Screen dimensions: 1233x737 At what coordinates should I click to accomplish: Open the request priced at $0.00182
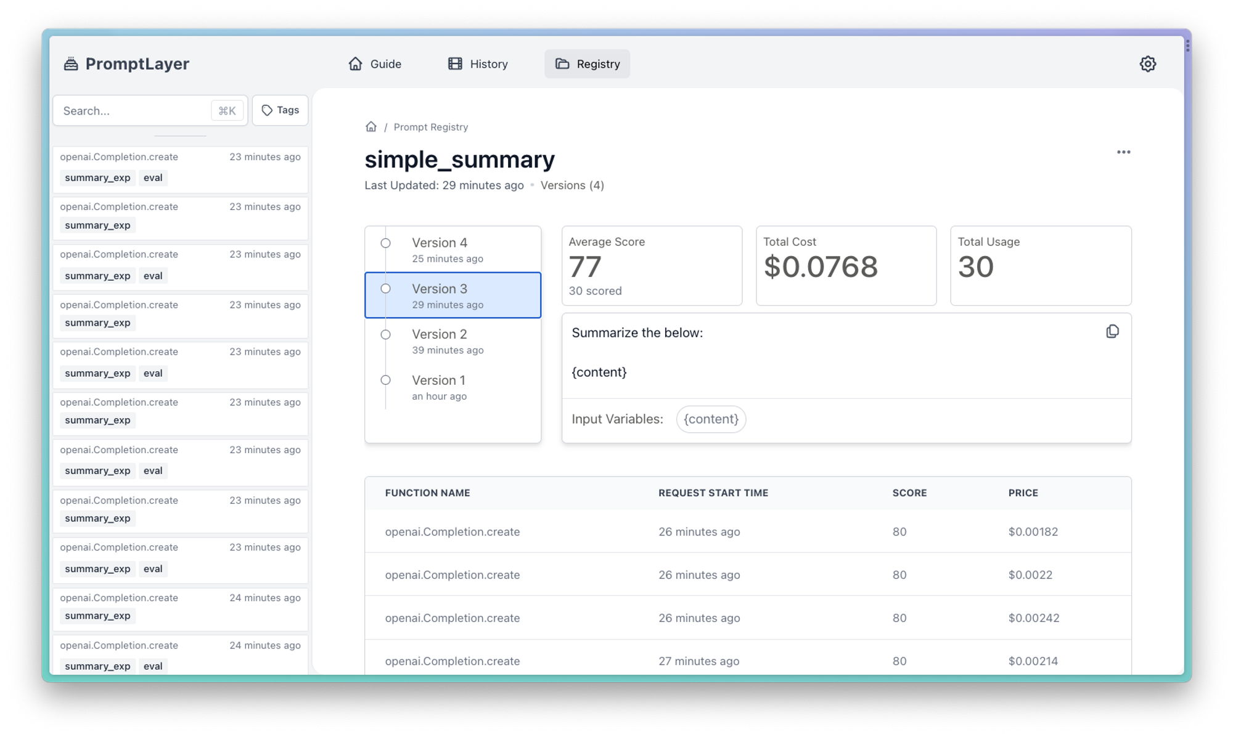point(747,532)
